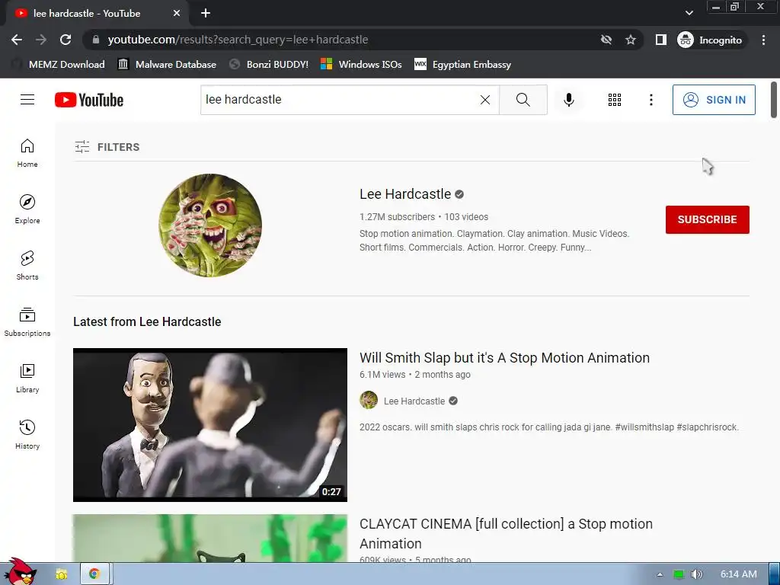Click the green tray icon beside volume
This screenshot has width=780, height=585.
(x=678, y=574)
